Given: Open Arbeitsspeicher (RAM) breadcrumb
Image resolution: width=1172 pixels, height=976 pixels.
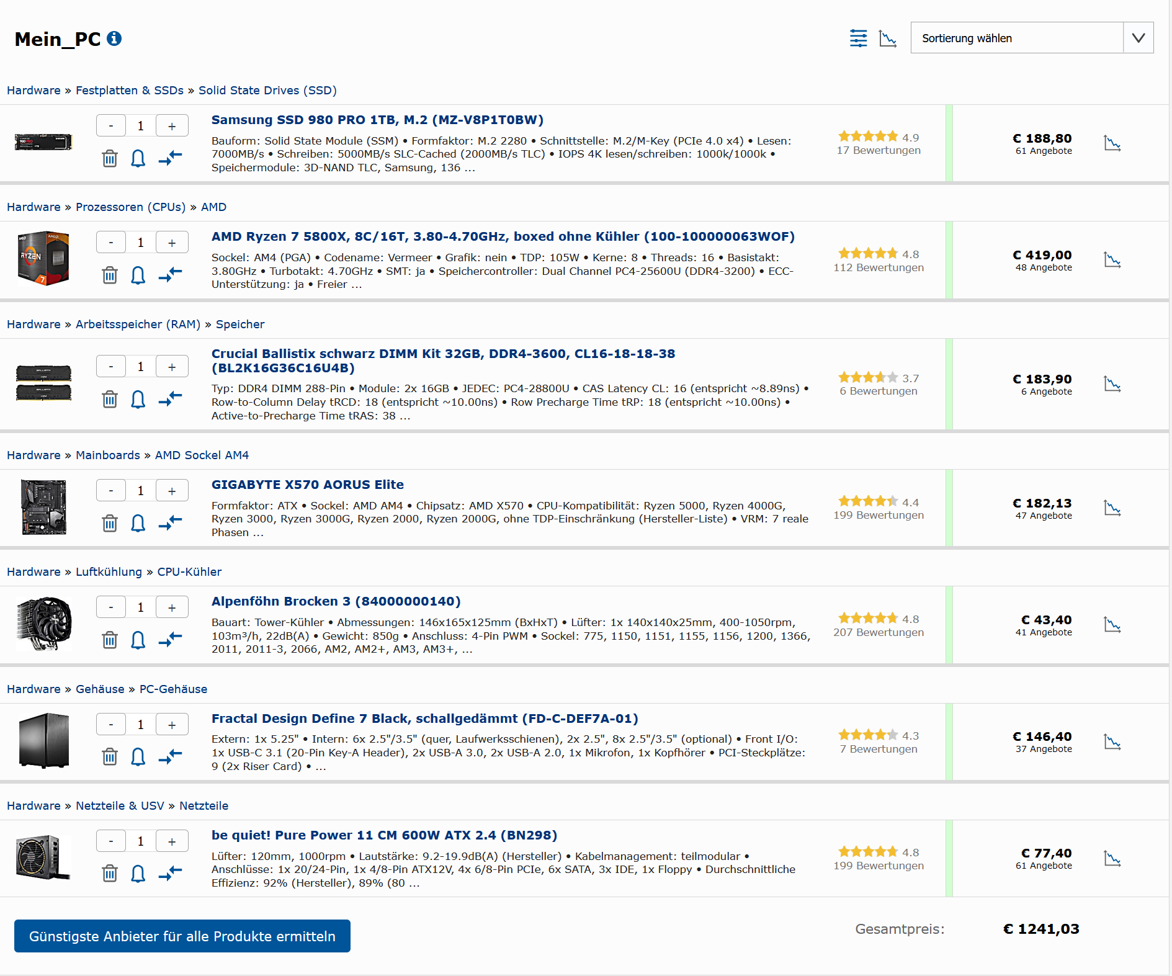Looking at the screenshot, I should (x=138, y=324).
